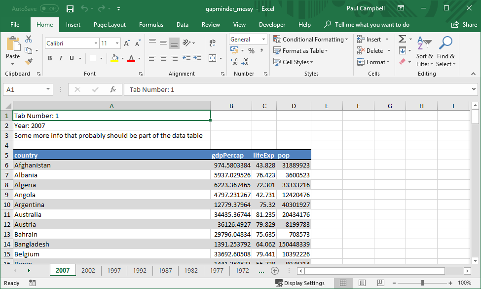Click the AutoSum sigma icon
The image size is (481, 289).
(x=402, y=39)
